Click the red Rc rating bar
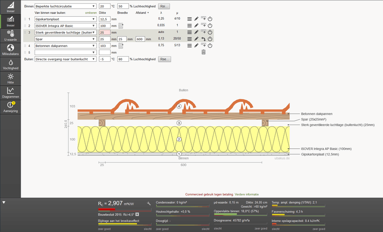 [106, 209]
